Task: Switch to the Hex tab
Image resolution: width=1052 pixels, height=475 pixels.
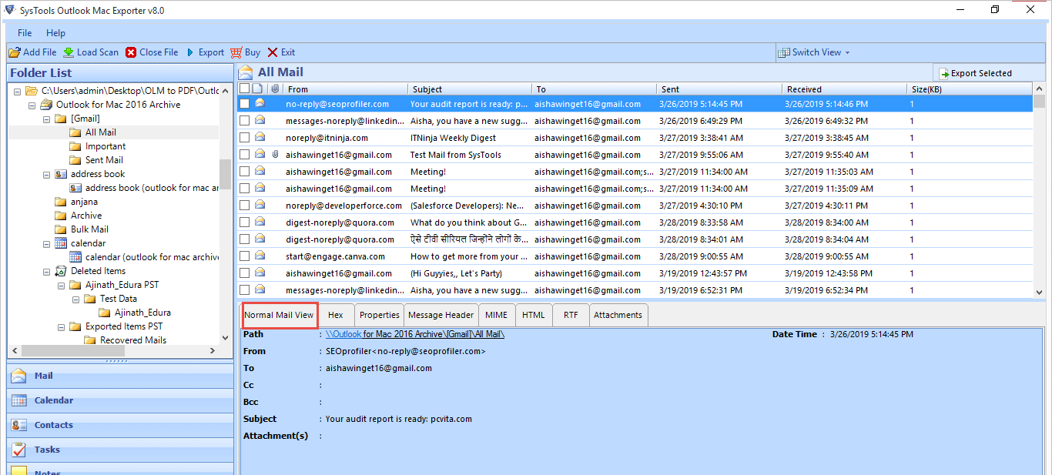Action: (336, 315)
